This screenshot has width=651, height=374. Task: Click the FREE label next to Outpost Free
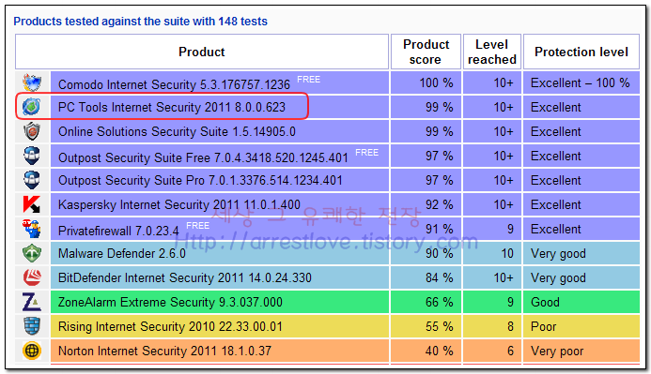point(366,153)
